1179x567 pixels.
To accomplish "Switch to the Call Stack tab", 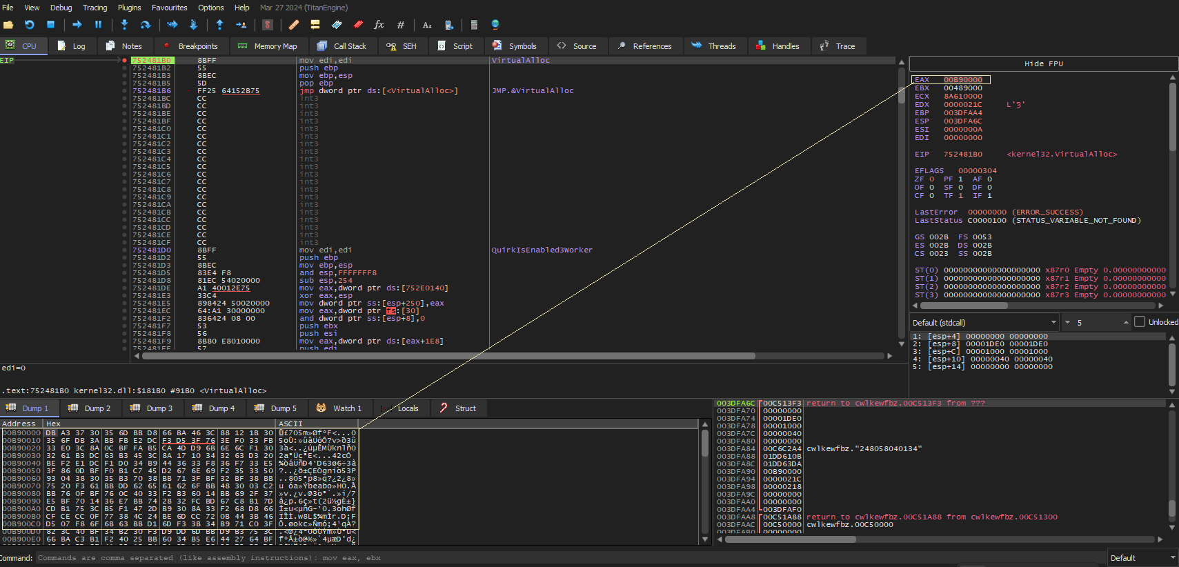I will (x=342, y=46).
